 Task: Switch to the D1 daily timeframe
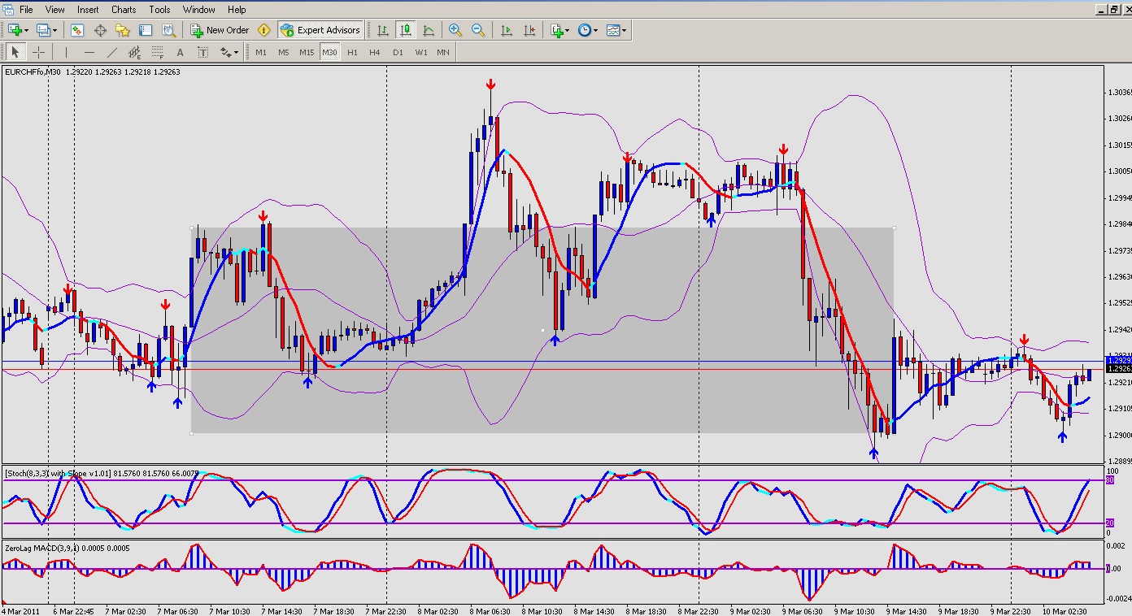point(398,52)
